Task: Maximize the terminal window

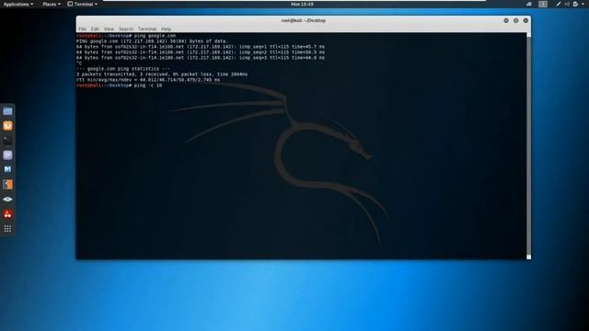Action: pyautogui.click(x=515, y=20)
